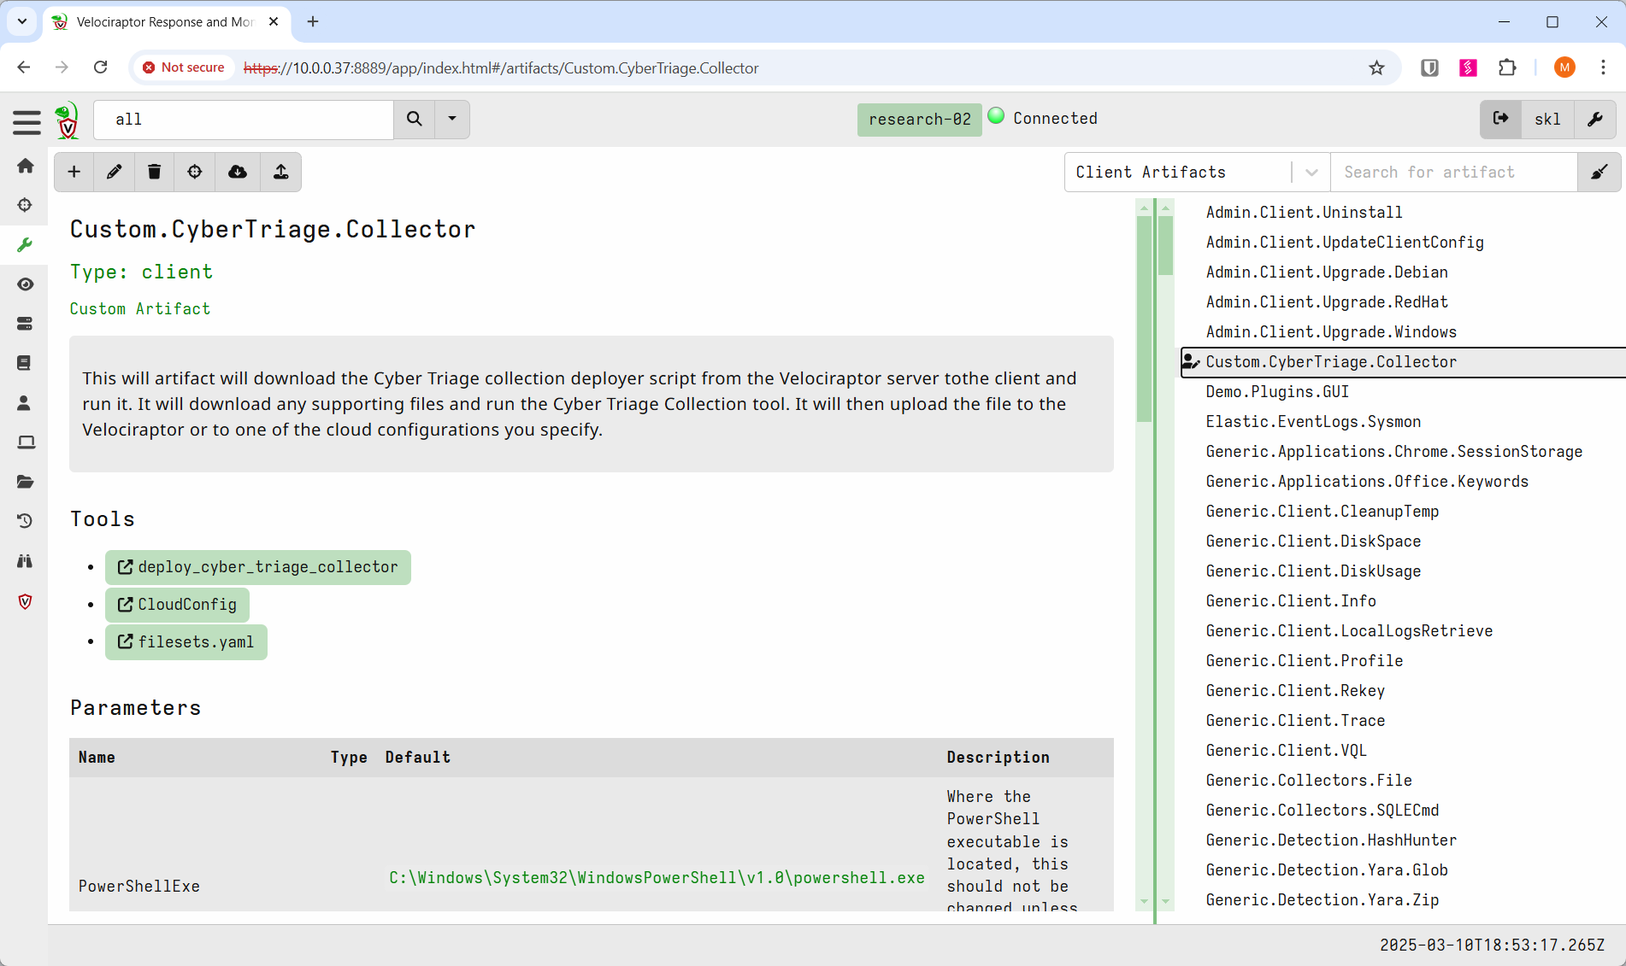Image resolution: width=1626 pixels, height=966 pixels.
Task: Expand the Client Artifacts type dropdown
Action: click(x=1311, y=173)
